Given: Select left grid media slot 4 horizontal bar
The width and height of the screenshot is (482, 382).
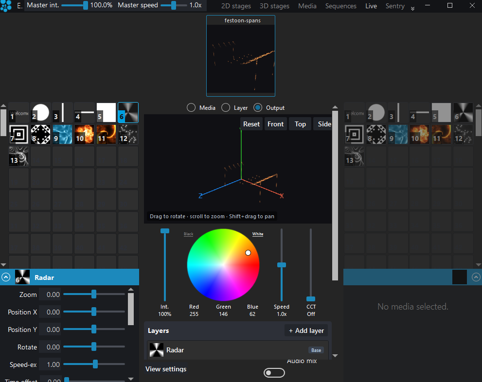Looking at the screenshot, I should [84, 112].
